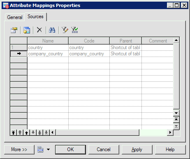Move row to top of list
190x159 pixels.
[14, 133]
